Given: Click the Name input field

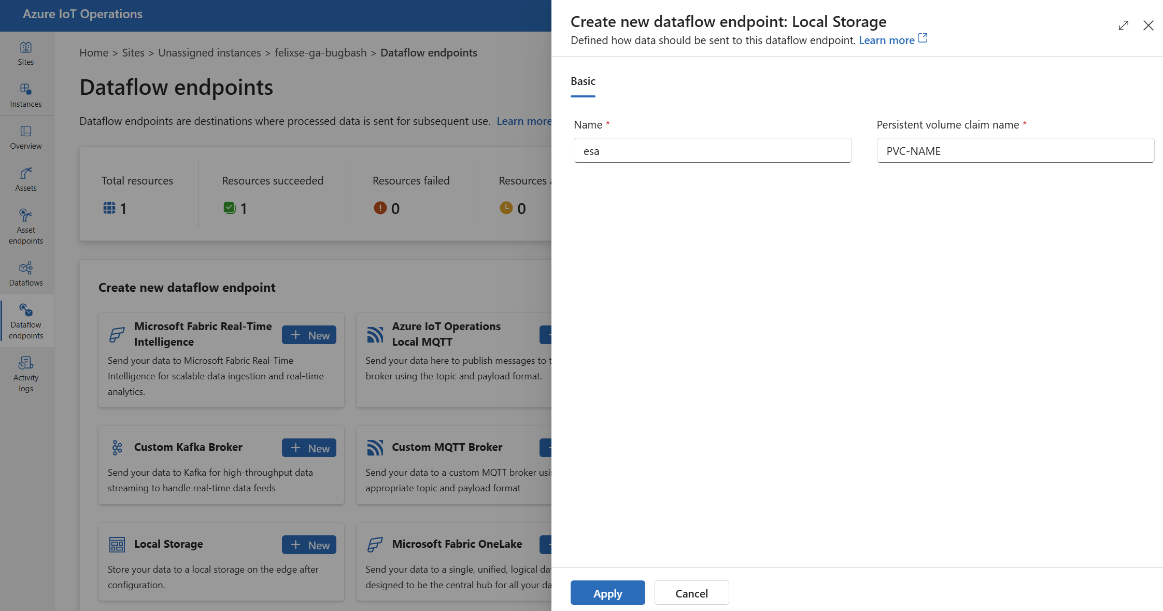Looking at the screenshot, I should 713,150.
